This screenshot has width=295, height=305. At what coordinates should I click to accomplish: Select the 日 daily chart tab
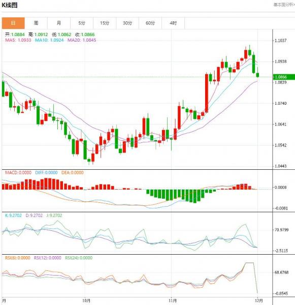[x=13, y=23]
